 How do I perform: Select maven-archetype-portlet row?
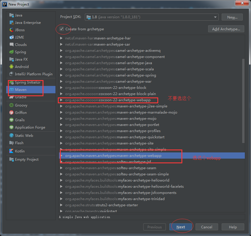click(152, 125)
